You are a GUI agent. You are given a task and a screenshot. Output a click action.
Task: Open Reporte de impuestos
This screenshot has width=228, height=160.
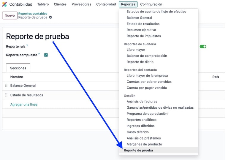pos(144,36)
